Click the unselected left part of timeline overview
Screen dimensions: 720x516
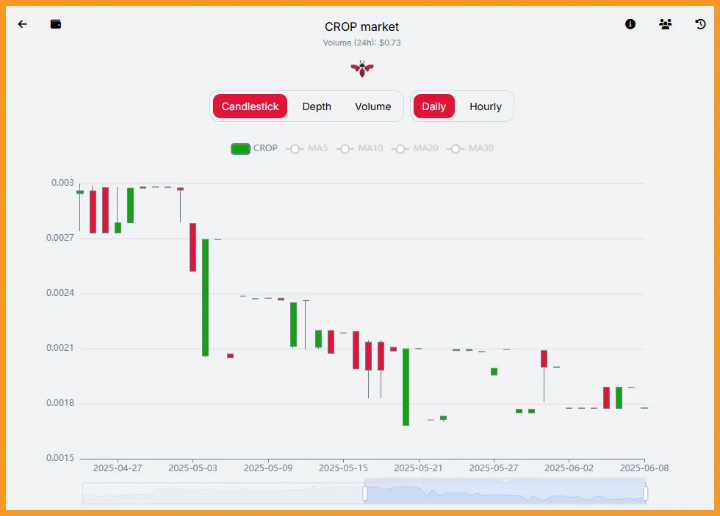click(223, 493)
